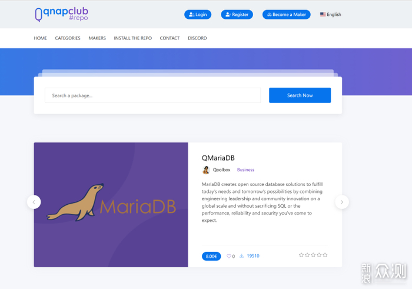Image resolution: width=412 pixels, height=289 pixels.
Task: Open the CATEGORIES menu item
Action: (x=68, y=38)
